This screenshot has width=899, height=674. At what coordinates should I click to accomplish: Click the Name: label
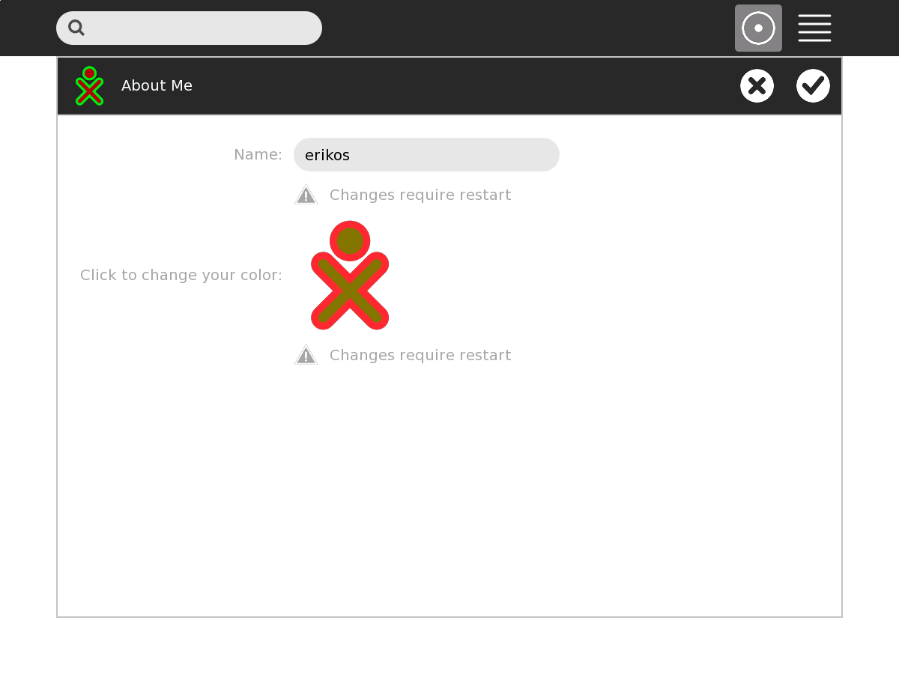(258, 155)
